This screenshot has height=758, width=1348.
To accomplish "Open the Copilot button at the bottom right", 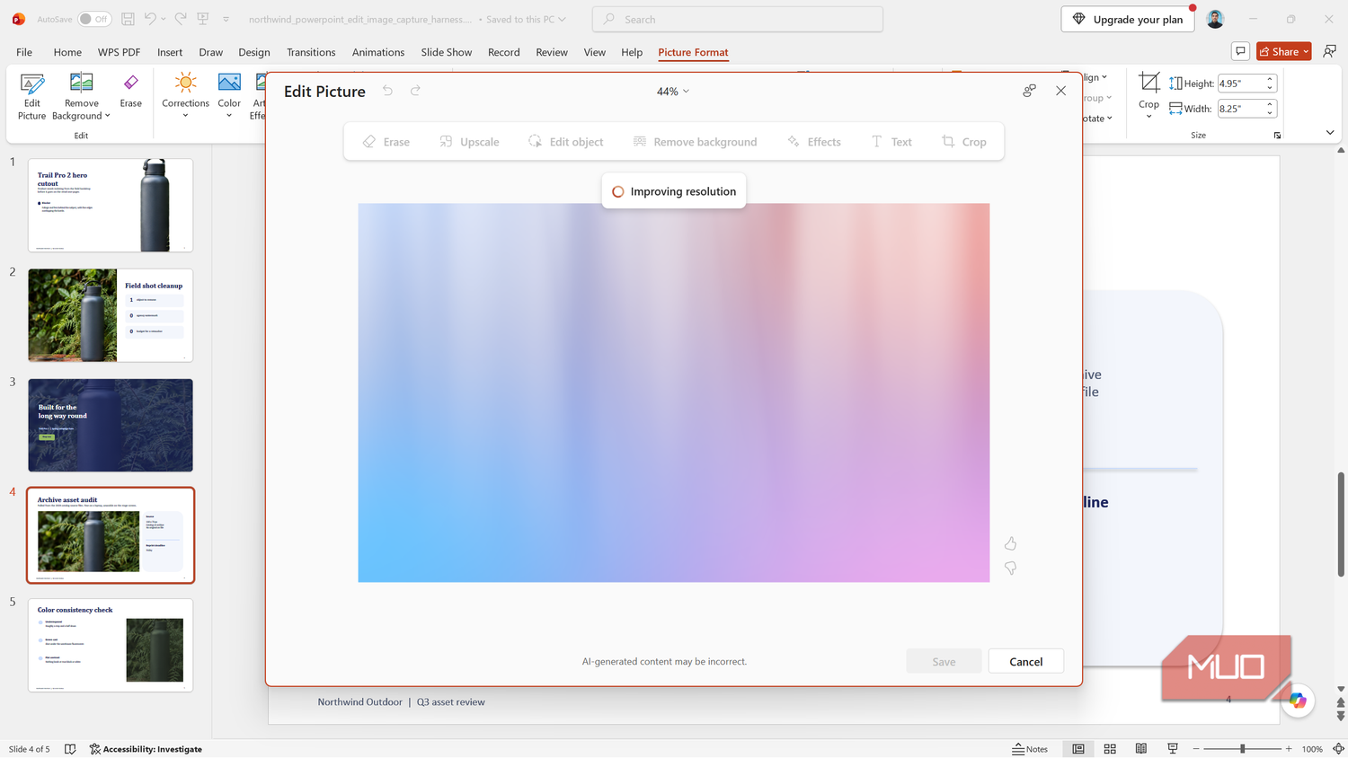I will (x=1297, y=701).
